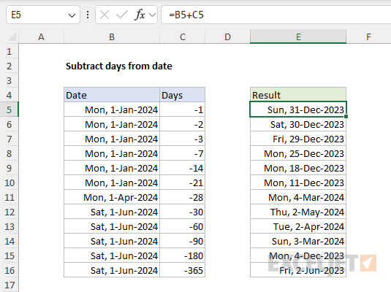
Task: Select result 'Fri, 2-Jun-2023'
Action: click(x=298, y=270)
